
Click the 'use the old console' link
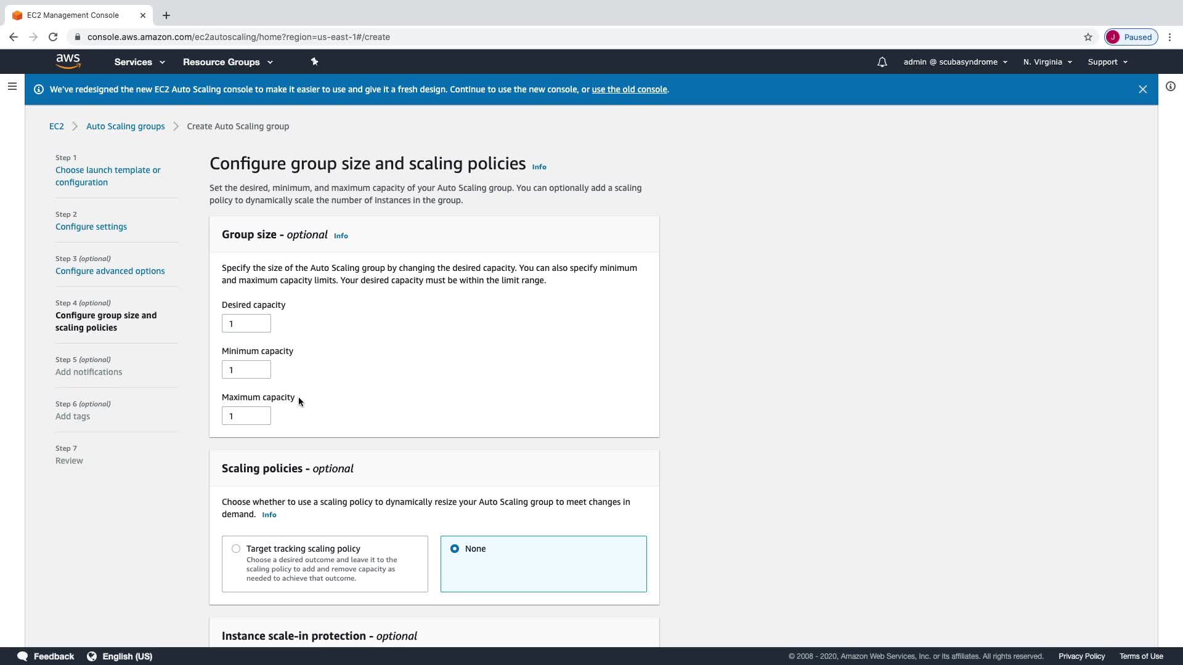coord(629,89)
